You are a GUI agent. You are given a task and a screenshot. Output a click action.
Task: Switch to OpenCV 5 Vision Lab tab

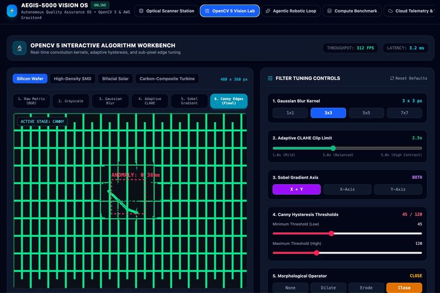229,11
